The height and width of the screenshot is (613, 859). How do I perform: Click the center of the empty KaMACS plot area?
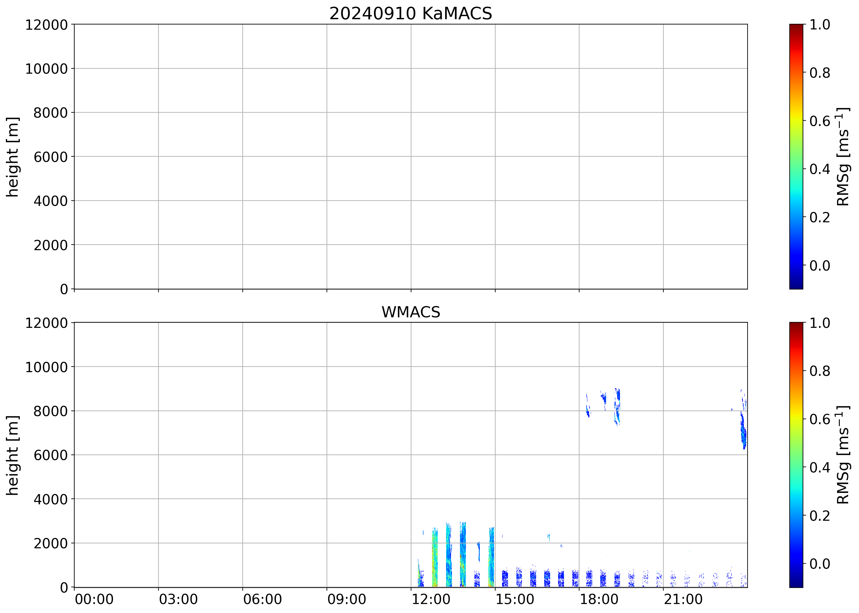pyautogui.click(x=410, y=157)
